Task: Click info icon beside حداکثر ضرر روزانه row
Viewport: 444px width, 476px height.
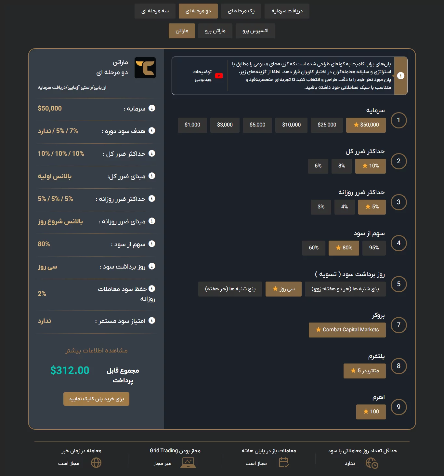Action: click(x=152, y=199)
